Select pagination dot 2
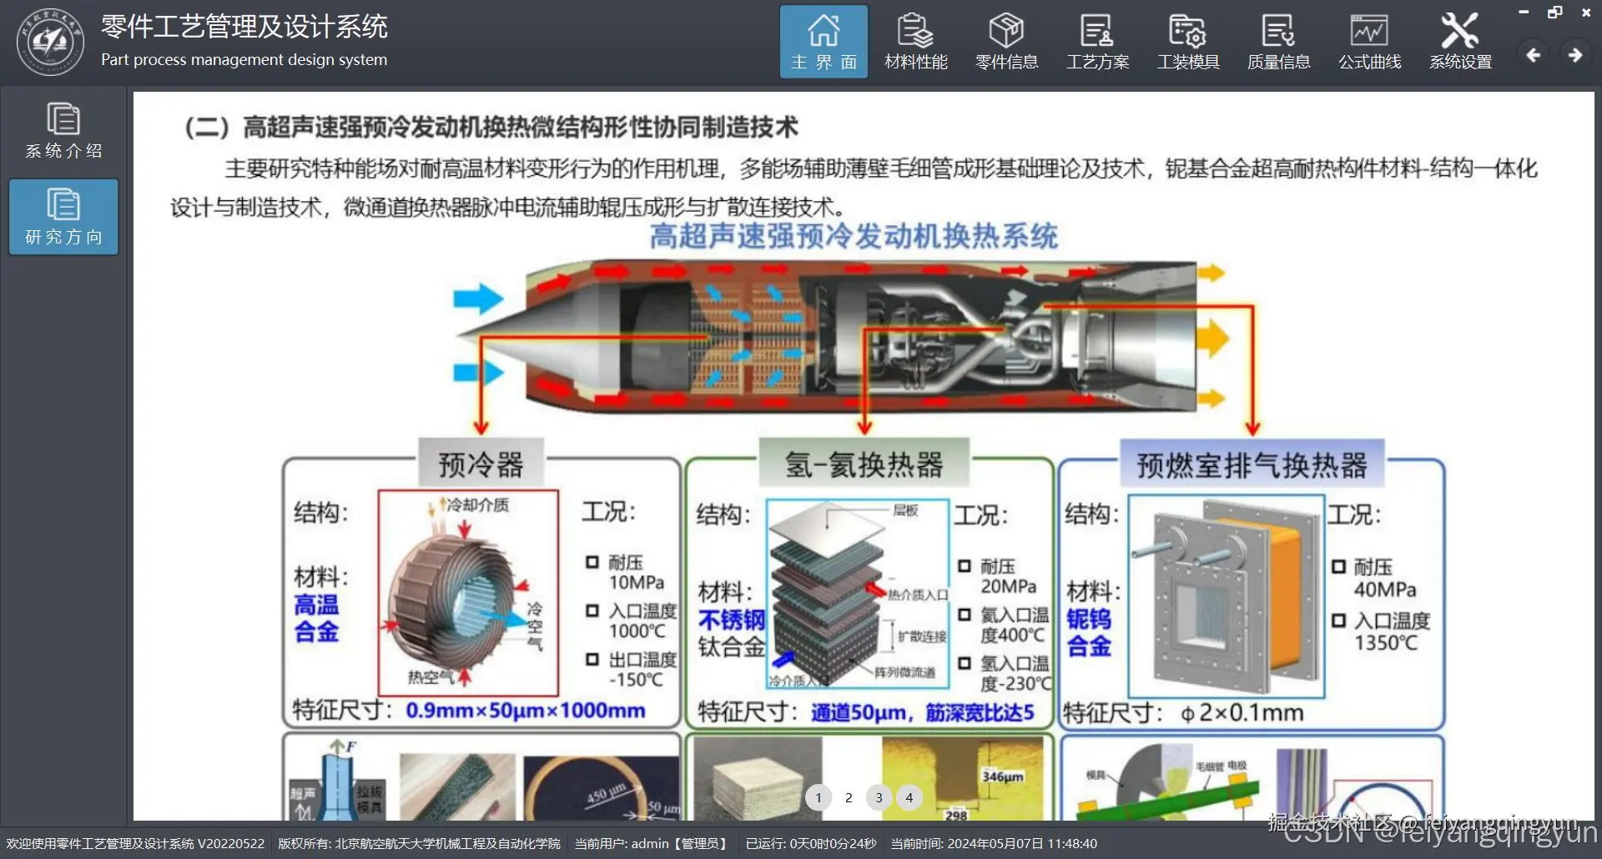Viewport: 1602px width, 859px height. point(849,797)
